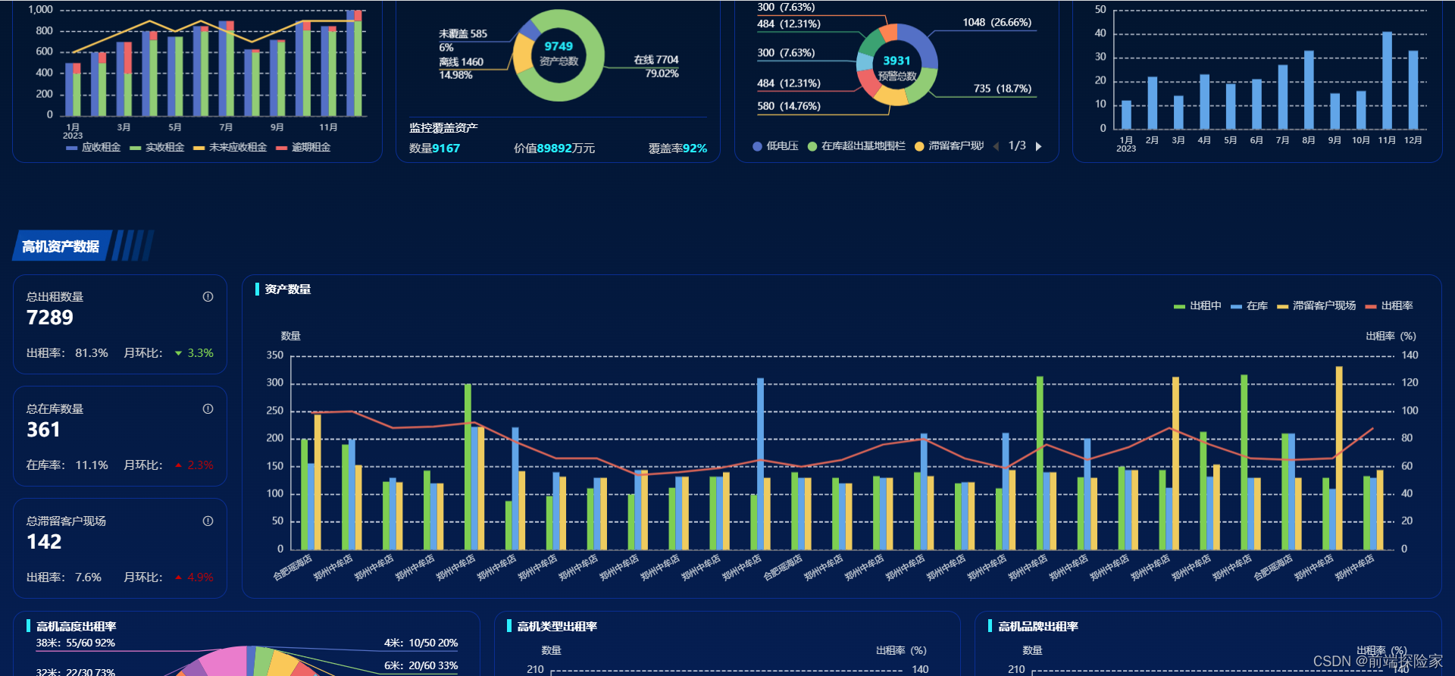The height and width of the screenshot is (676, 1455).
Task: Select the 高机资产数据 section header
Action: click(x=61, y=246)
